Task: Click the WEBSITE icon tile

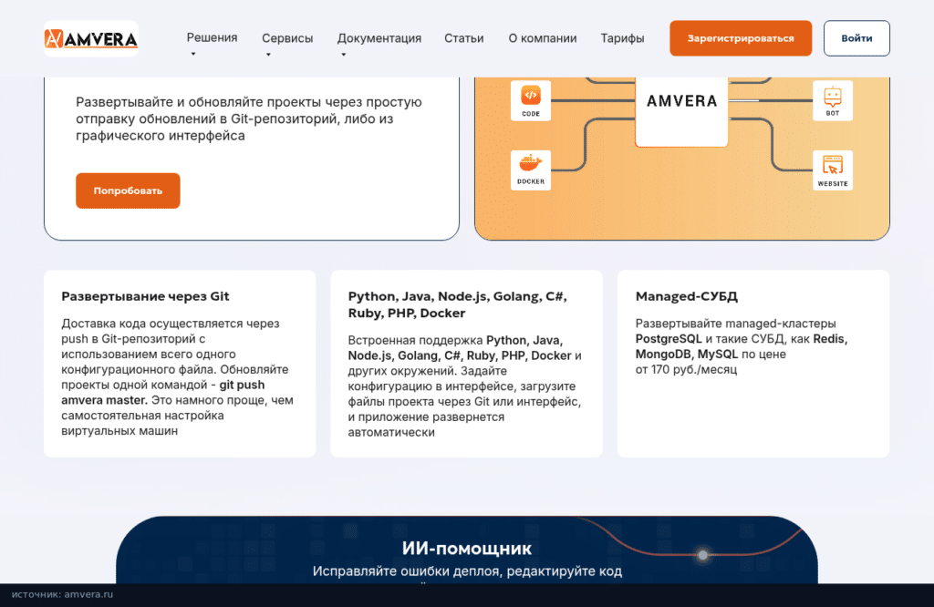Action: pos(833,170)
